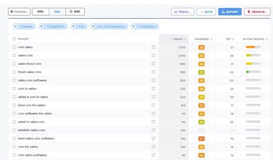The image size is (273, 164).
Task: Click the Keyword column header
Action: 23,39
